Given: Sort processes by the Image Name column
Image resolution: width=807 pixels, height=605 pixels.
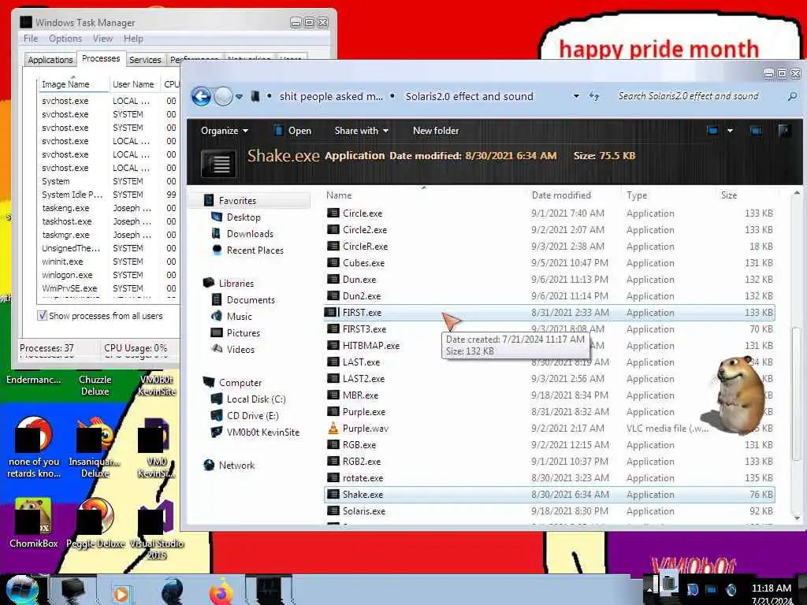Looking at the screenshot, I should (x=73, y=84).
